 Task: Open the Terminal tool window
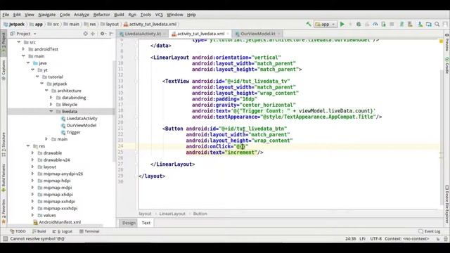89,231
